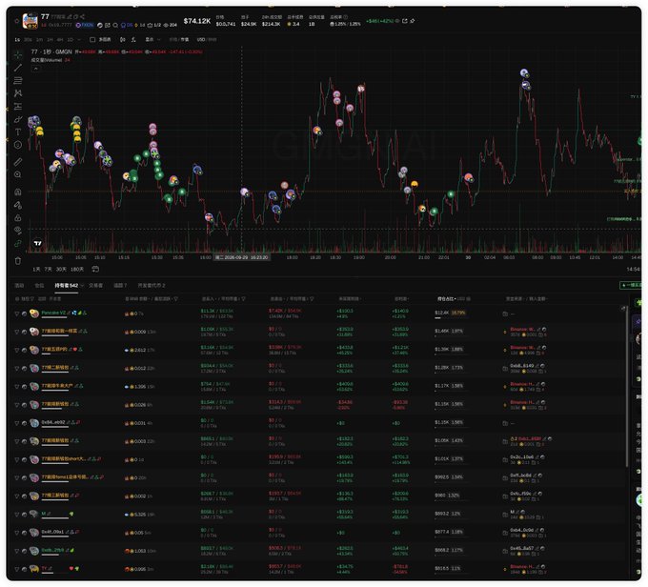Toggle PnL visibility eye next to +$461
This screenshot has width=648, height=587.
397,21
